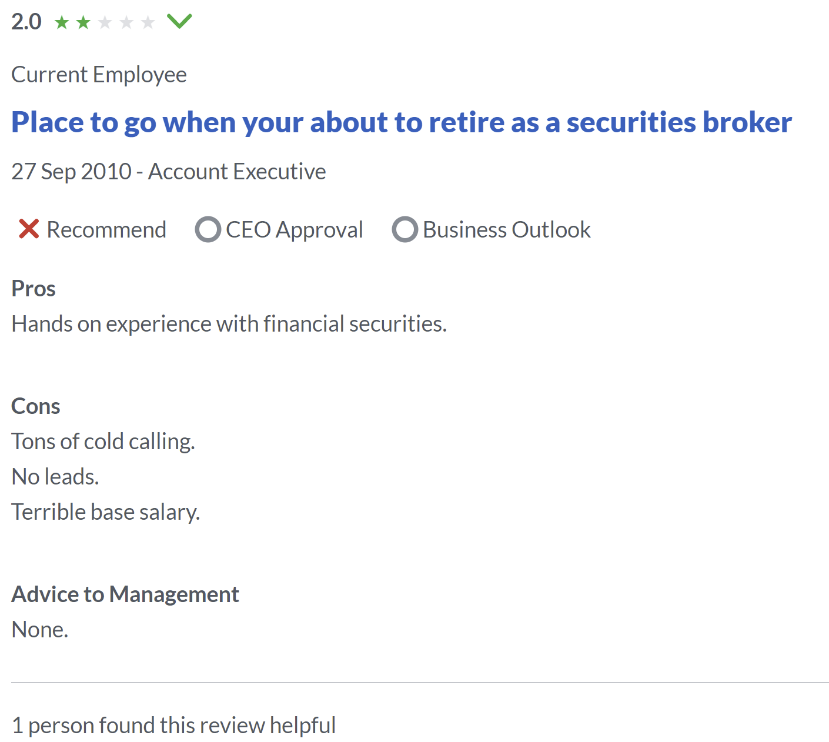Click the second green rating star
The image size is (829, 742).
pyautogui.click(x=83, y=22)
